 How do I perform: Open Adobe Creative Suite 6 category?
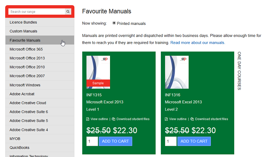(40, 112)
